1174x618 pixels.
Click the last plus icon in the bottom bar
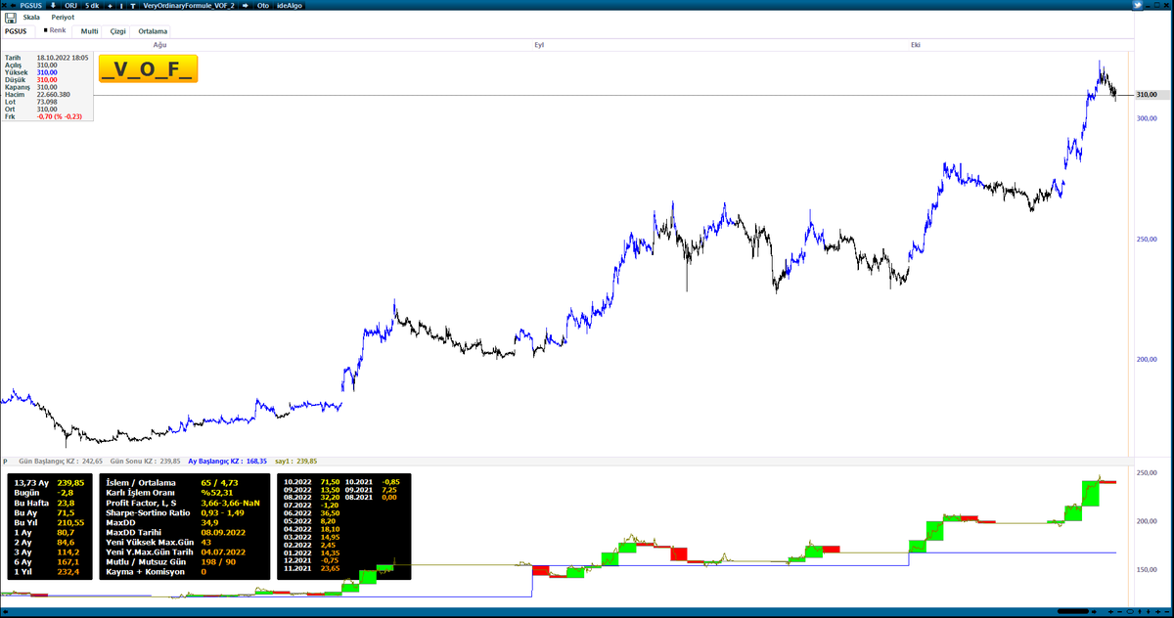click(x=1157, y=611)
